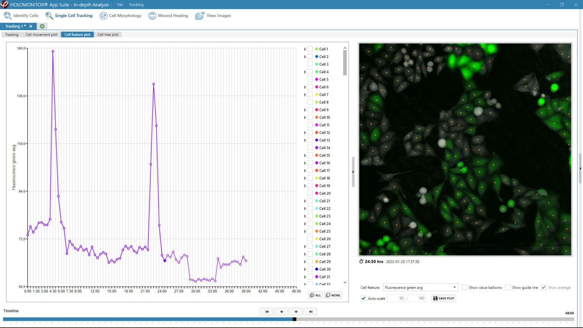Expand the Cell 1 tree entry
The width and height of the screenshot is (583, 328).
click(305, 49)
